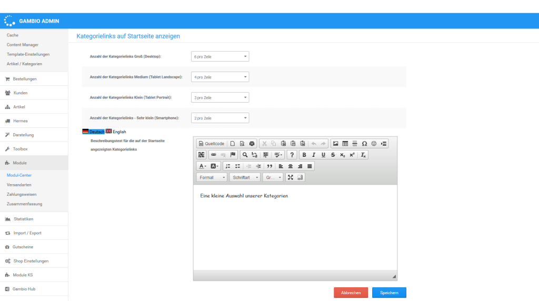Viewport: 539px width, 301px height.
Task: Click the insert table icon
Action: [x=345, y=144]
